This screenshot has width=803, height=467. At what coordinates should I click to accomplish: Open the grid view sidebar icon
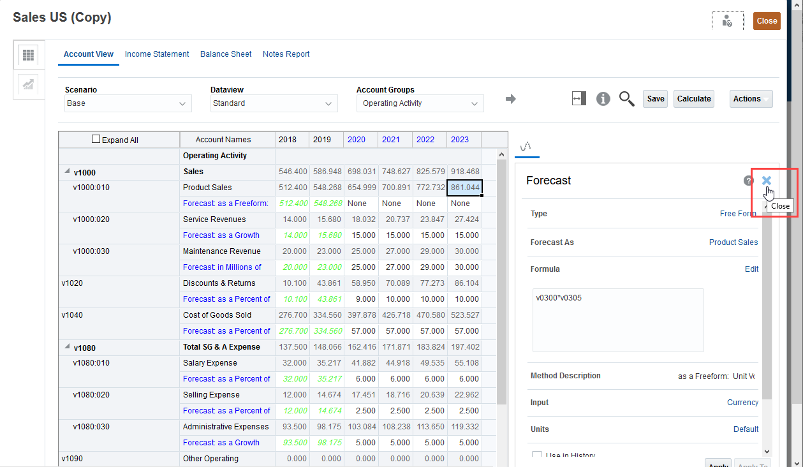point(28,55)
